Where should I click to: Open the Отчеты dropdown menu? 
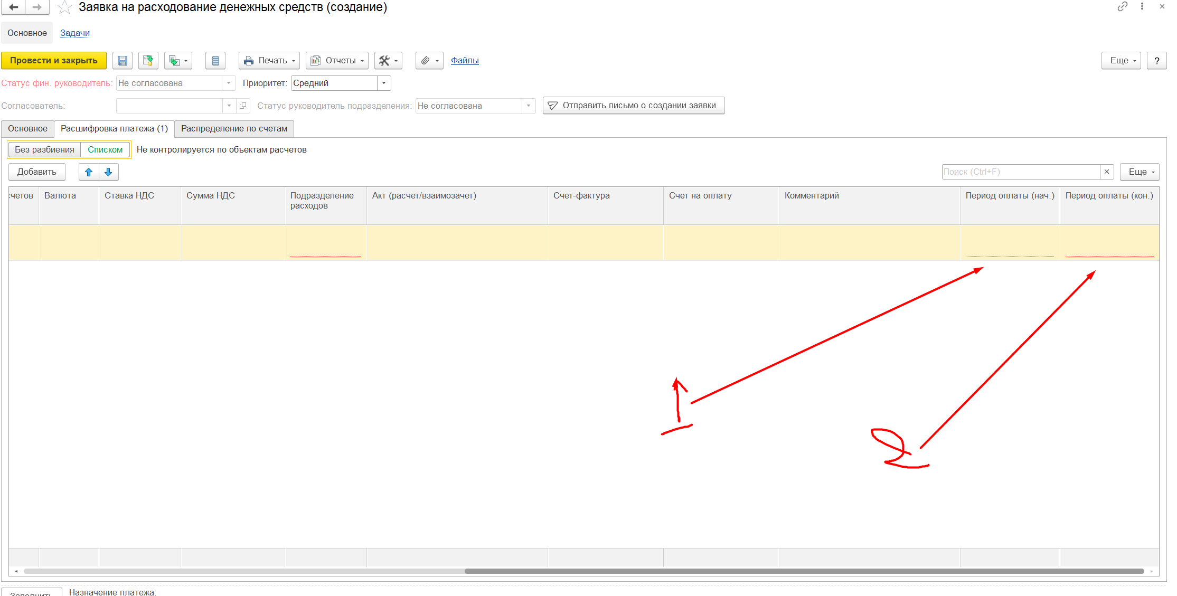point(337,61)
